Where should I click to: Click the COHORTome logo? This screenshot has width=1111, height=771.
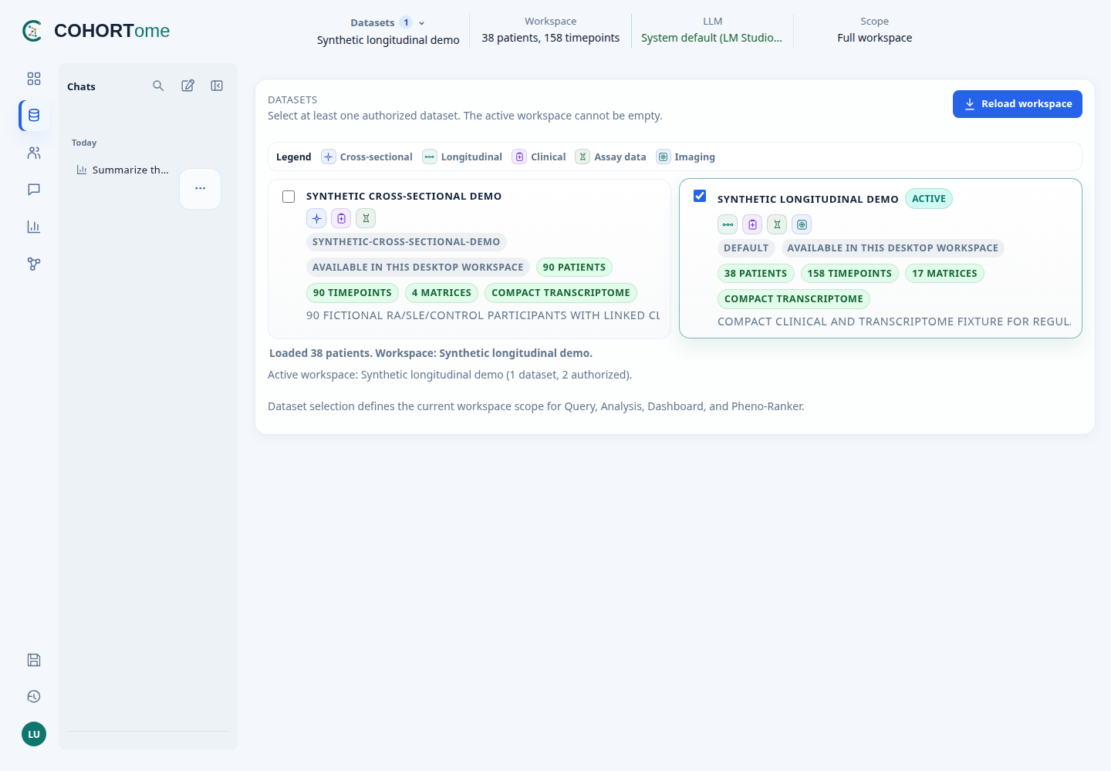(x=96, y=31)
